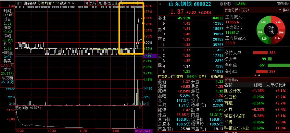Click sell level 1 price 1.38
The width and height of the screenshot is (290, 133).
(187, 45)
